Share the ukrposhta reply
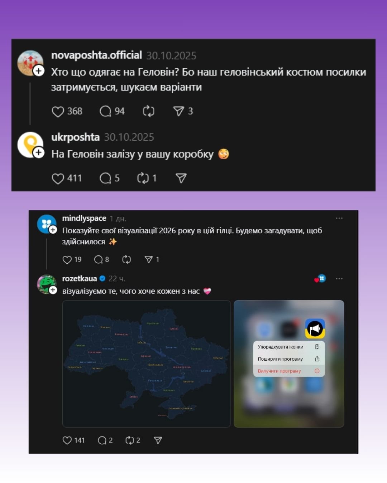This screenshot has height=483, width=387. click(181, 178)
